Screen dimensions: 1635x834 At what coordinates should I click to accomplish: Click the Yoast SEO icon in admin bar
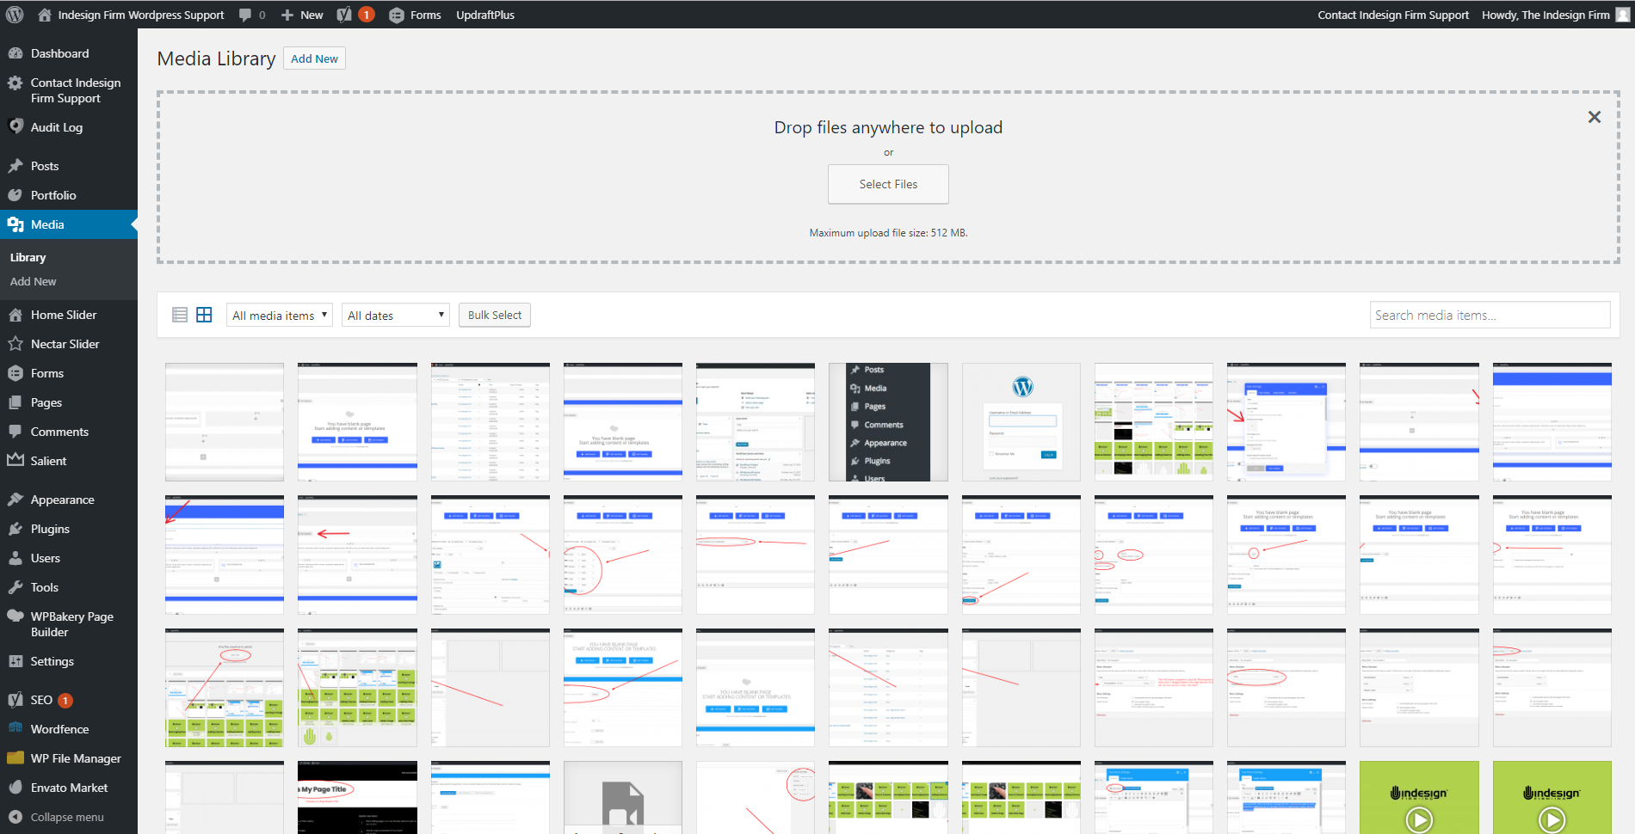click(344, 15)
